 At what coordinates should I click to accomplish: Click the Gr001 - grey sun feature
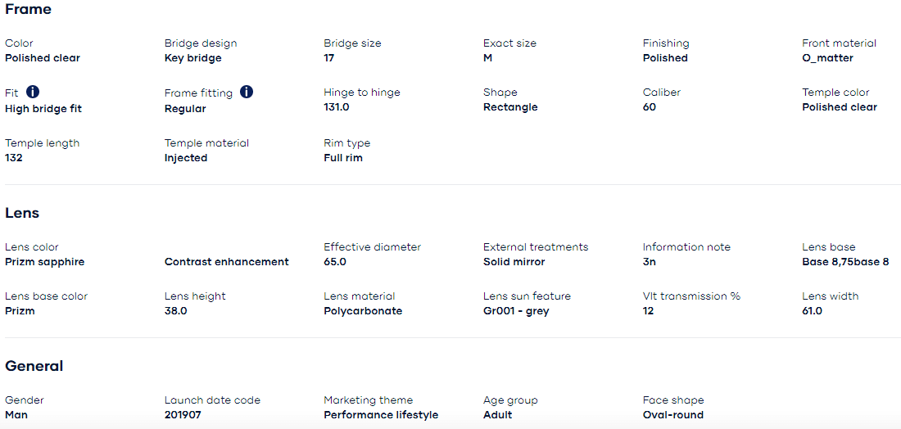(x=516, y=311)
